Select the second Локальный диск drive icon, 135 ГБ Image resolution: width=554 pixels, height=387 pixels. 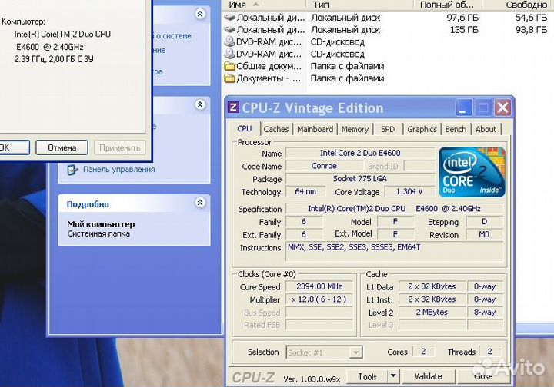tap(229, 30)
